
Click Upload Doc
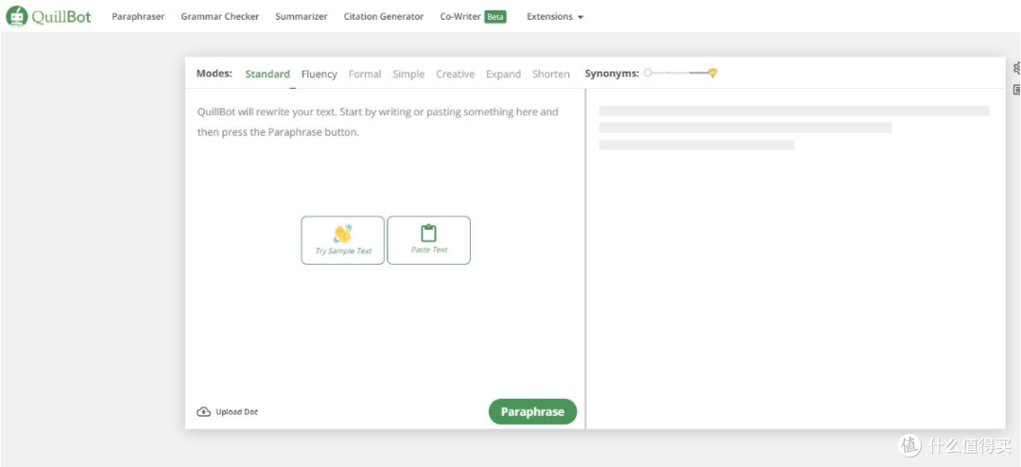[227, 412]
